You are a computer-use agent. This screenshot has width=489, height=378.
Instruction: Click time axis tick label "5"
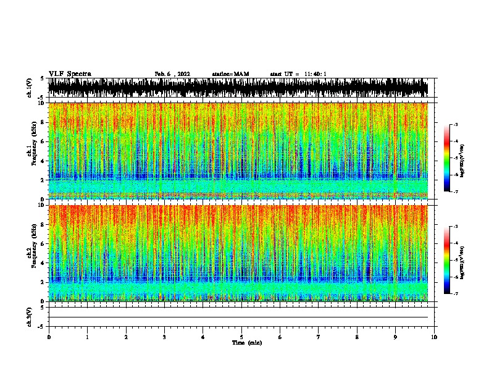click(241, 337)
